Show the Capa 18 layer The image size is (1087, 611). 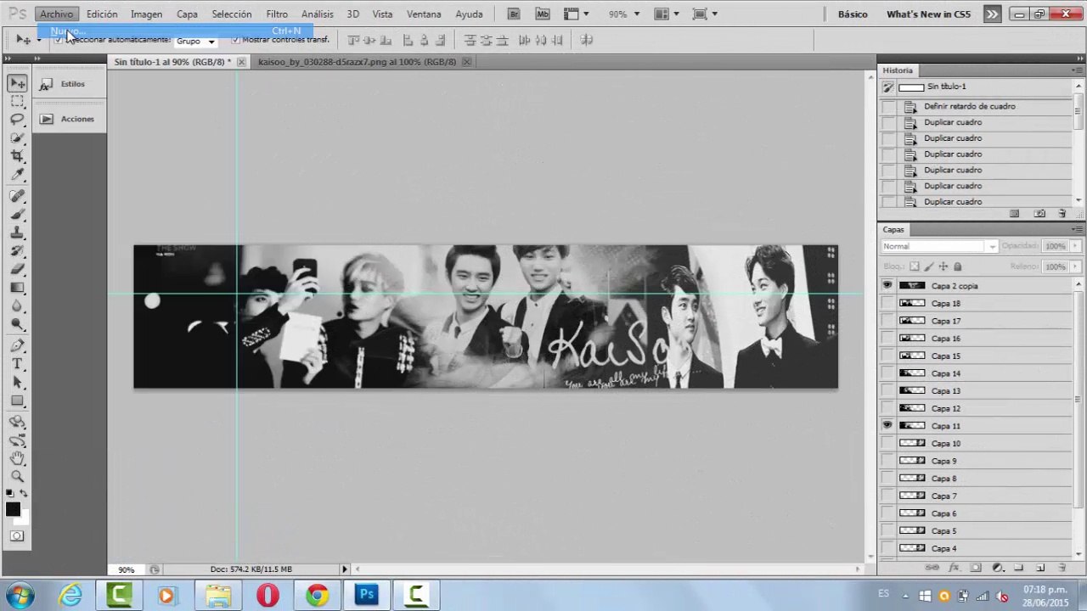click(887, 304)
